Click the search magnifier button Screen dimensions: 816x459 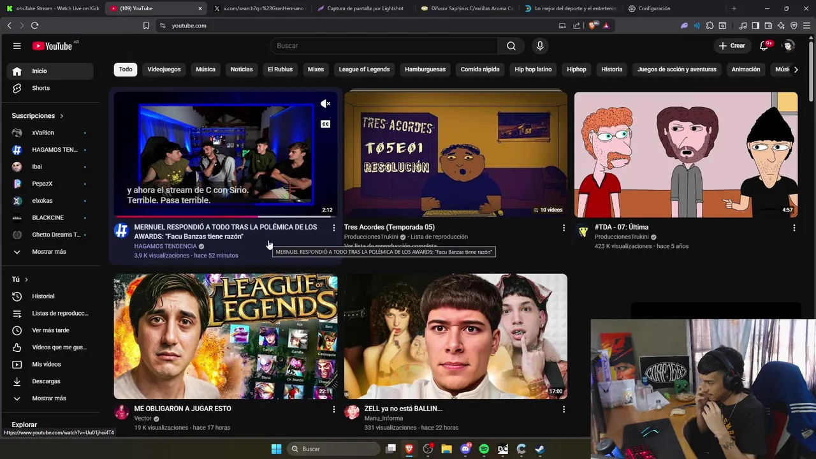point(511,46)
